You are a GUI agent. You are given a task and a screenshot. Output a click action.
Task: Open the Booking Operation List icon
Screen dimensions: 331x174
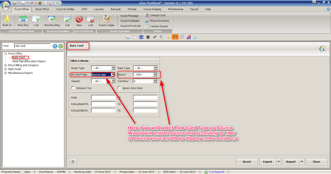point(67,19)
